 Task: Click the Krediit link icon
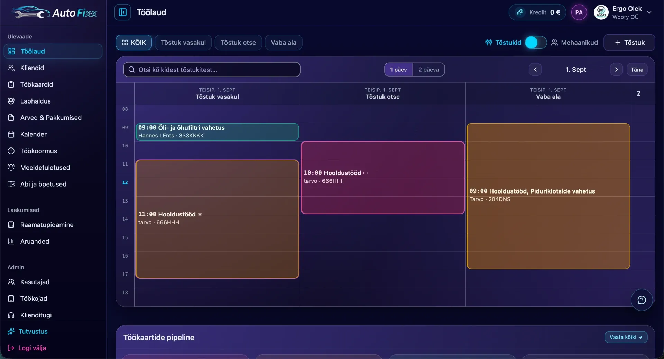[520, 12]
